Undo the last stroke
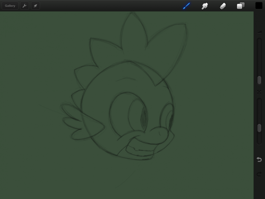Image resolution: width=265 pixels, height=199 pixels. [x=259, y=159]
